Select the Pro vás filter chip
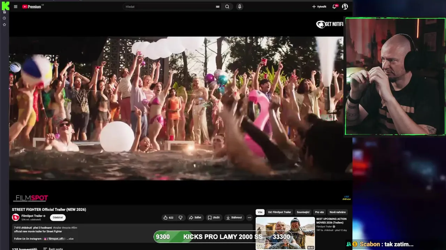The width and height of the screenshot is (446, 250). (x=319, y=212)
